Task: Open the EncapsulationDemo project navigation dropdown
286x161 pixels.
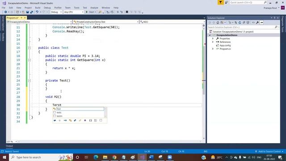Action: pos(39,22)
